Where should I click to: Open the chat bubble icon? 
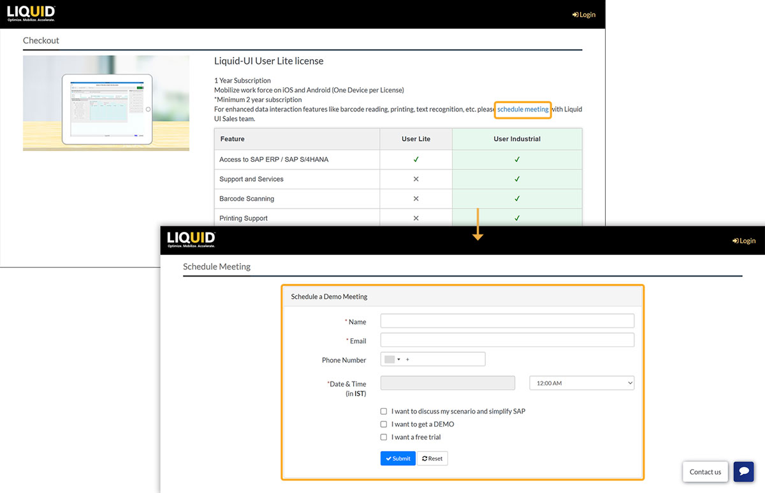pyautogui.click(x=744, y=471)
